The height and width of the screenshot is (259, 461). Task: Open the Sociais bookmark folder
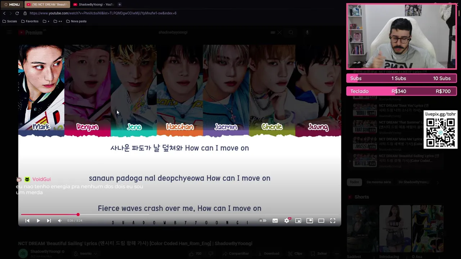[x=9, y=21]
